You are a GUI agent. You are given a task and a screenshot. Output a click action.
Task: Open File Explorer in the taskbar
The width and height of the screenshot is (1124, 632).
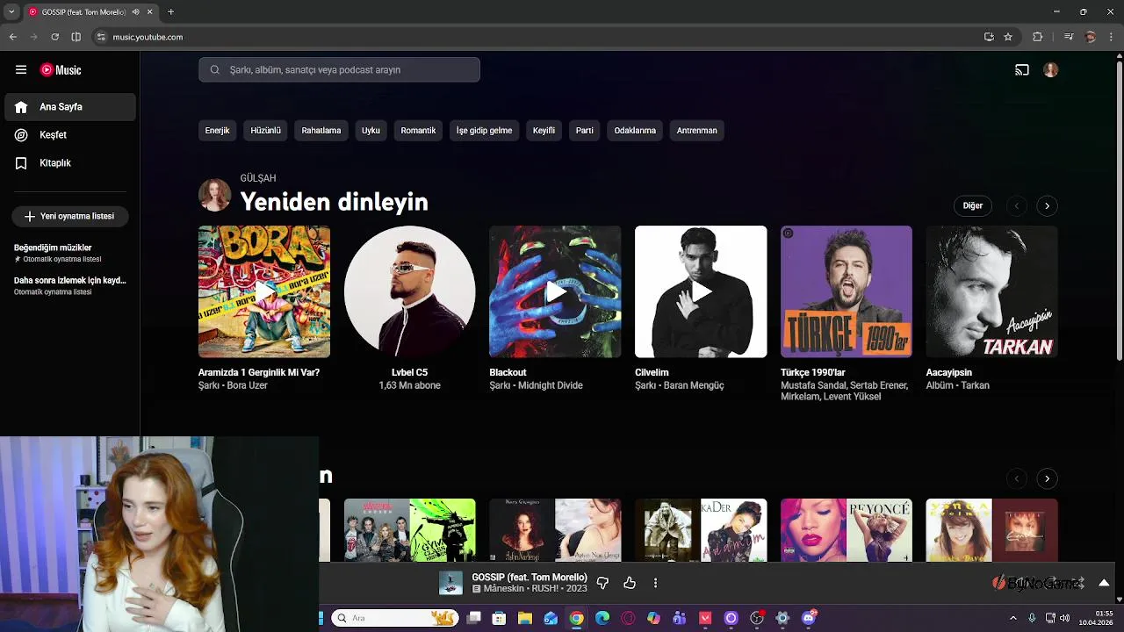(525, 618)
